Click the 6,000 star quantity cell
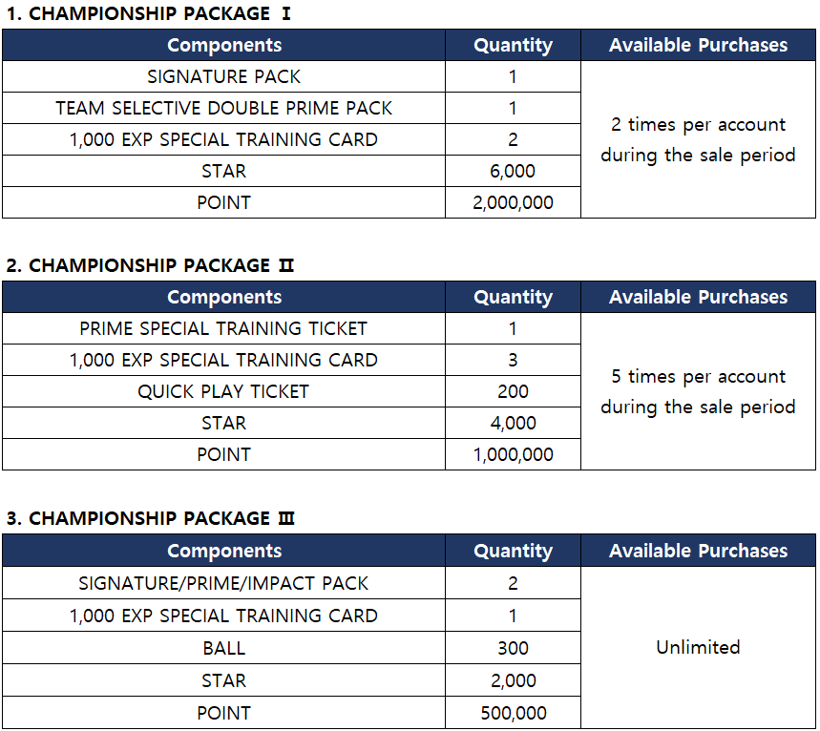Viewport: 820px width, 731px height. click(513, 171)
